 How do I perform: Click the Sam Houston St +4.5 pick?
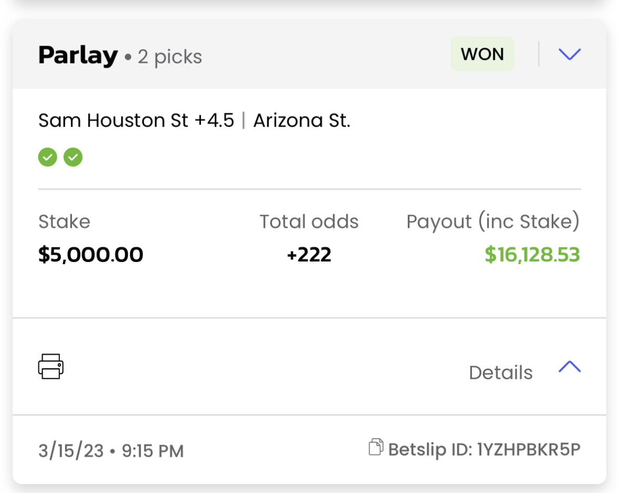[136, 121]
